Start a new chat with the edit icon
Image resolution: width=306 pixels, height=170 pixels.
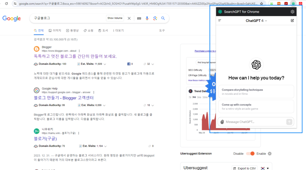pos(292,21)
